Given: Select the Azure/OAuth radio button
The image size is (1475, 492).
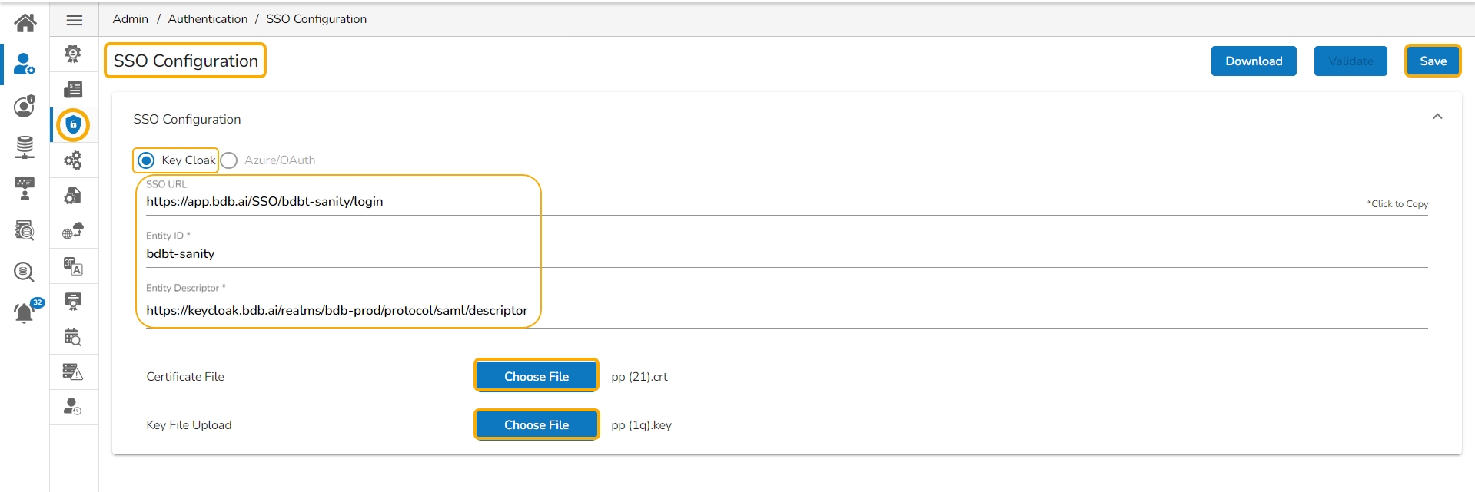Looking at the screenshot, I should [x=229, y=160].
